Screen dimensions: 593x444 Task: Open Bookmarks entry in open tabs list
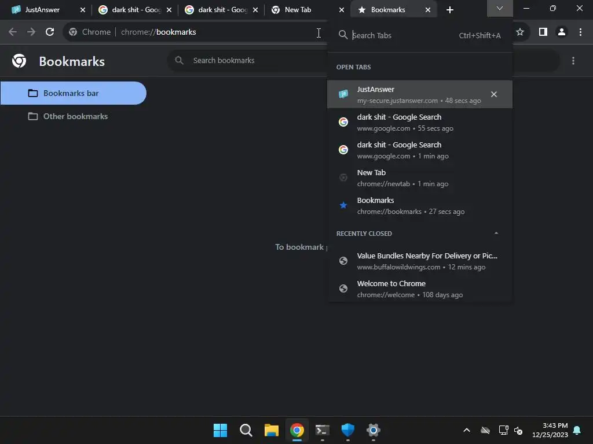tap(420, 205)
